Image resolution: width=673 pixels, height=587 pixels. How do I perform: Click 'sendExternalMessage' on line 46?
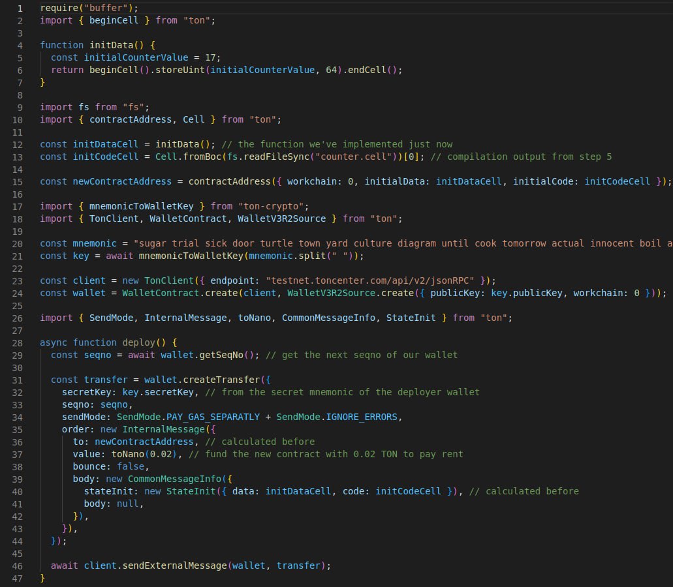tap(174, 566)
